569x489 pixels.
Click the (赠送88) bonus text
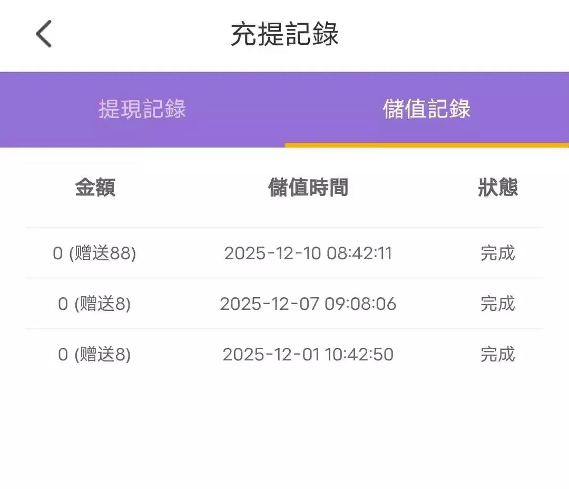(x=102, y=253)
